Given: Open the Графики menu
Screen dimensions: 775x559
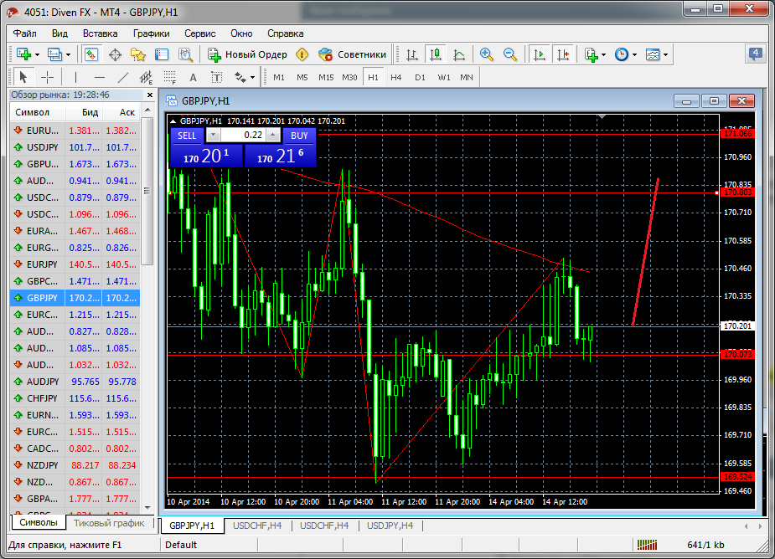Looking at the screenshot, I should click(x=152, y=33).
